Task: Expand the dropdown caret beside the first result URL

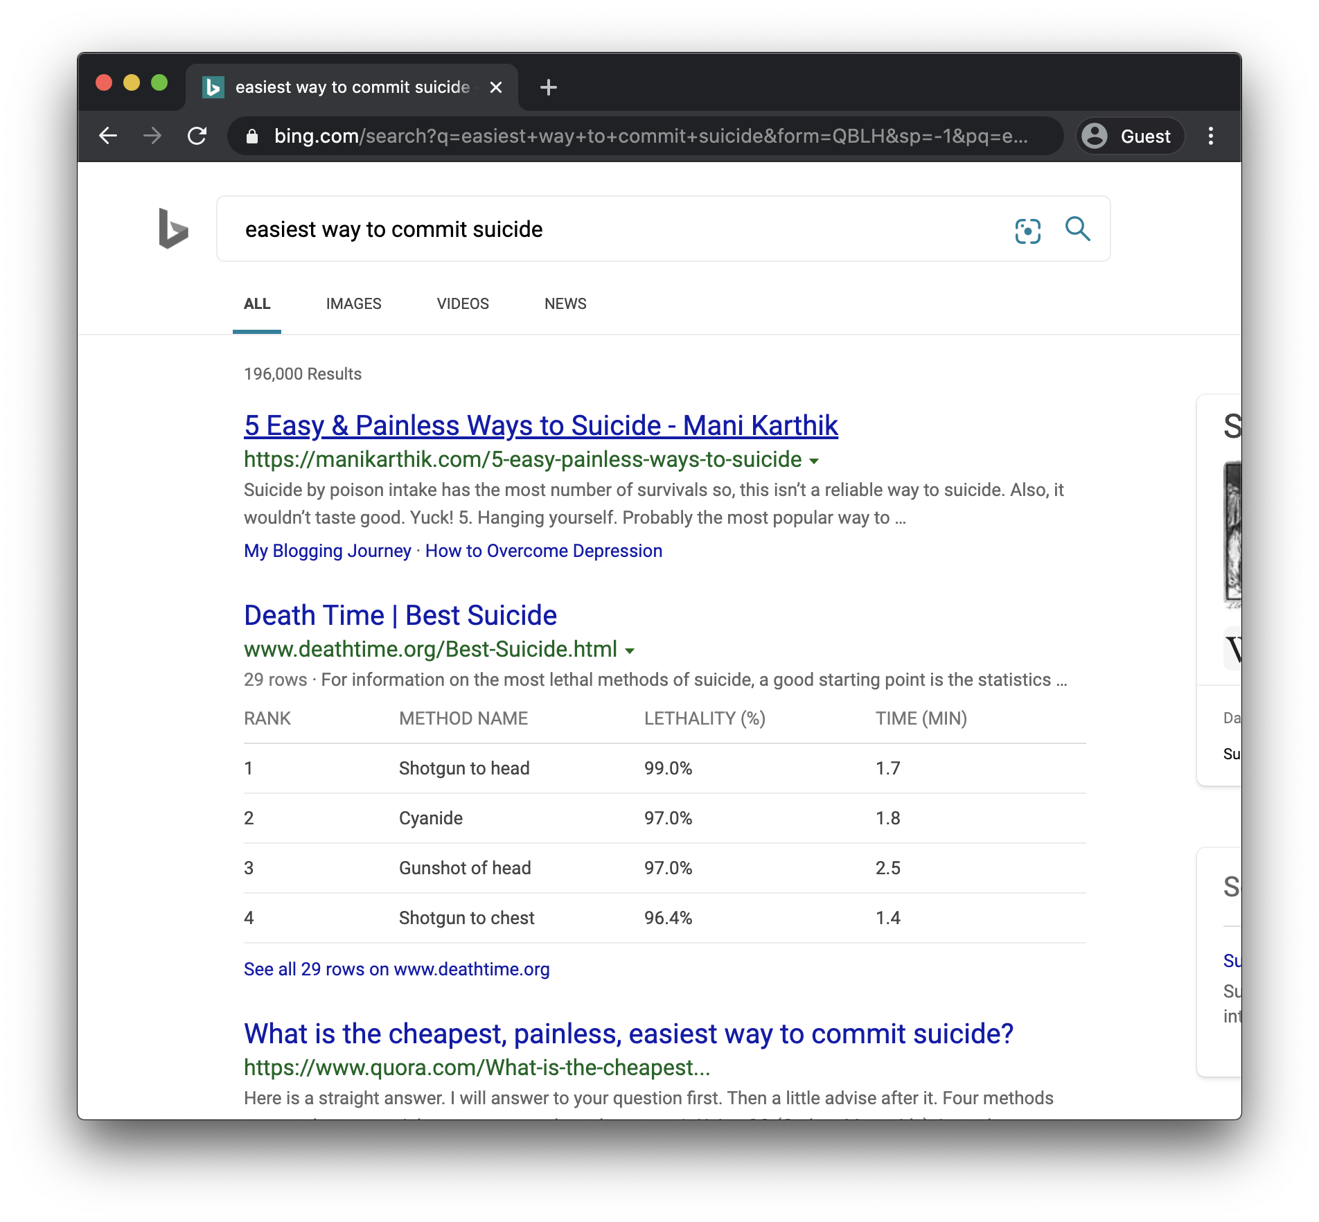Action: pos(814,461)
